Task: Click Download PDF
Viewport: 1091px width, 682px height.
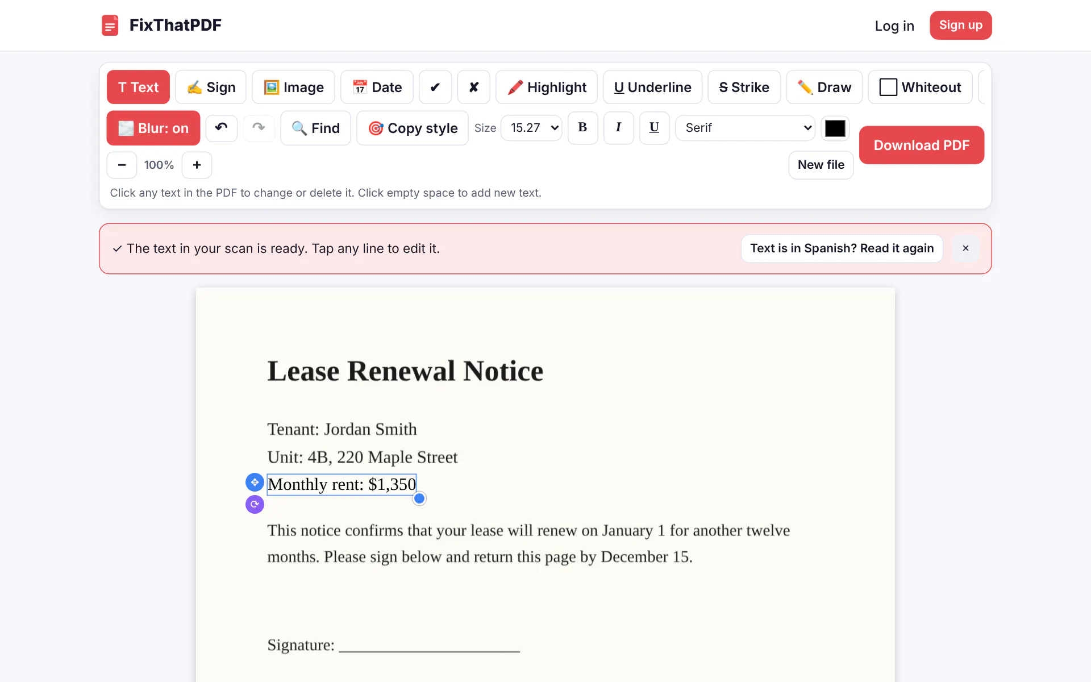Action: [921, 145]
